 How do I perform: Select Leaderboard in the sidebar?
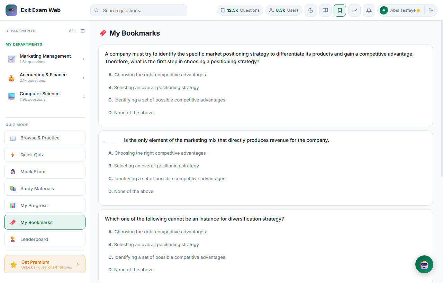click(45, 239)
